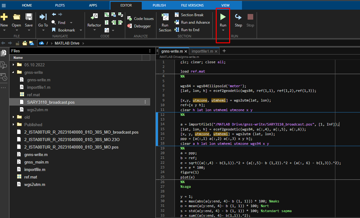The width and height of the screenshot is (360, 218).
Task: Expand the New dropdown arrow
Action: pyautogui.click(x=4, y=31)
